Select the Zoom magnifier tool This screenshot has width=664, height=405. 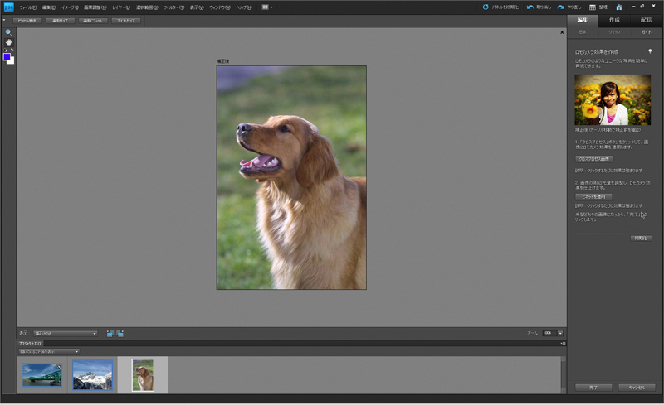click(x=8, y=31)
